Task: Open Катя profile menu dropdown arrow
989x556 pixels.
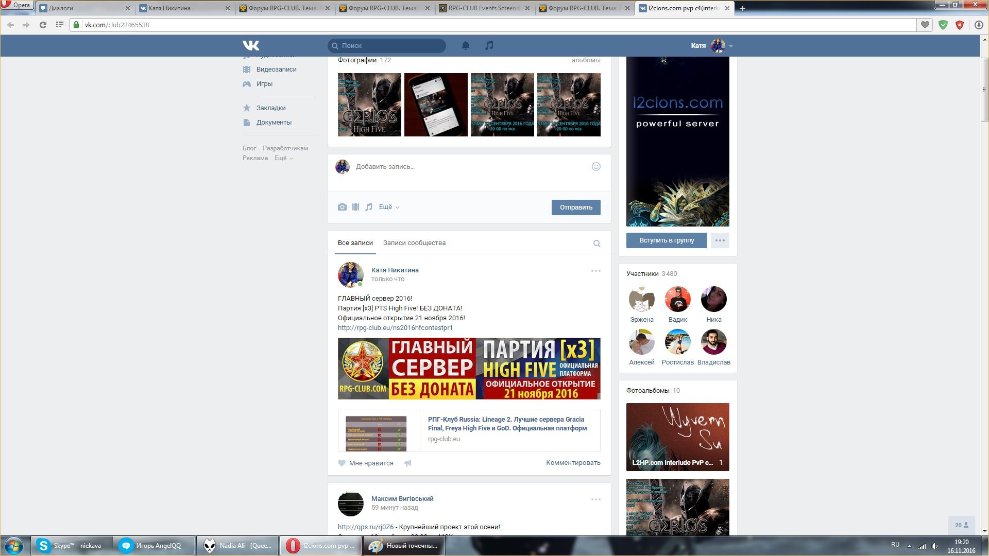Action: click(x=731, y=46)
